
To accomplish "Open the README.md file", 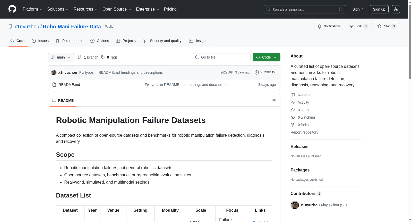I will pos(69,85).
